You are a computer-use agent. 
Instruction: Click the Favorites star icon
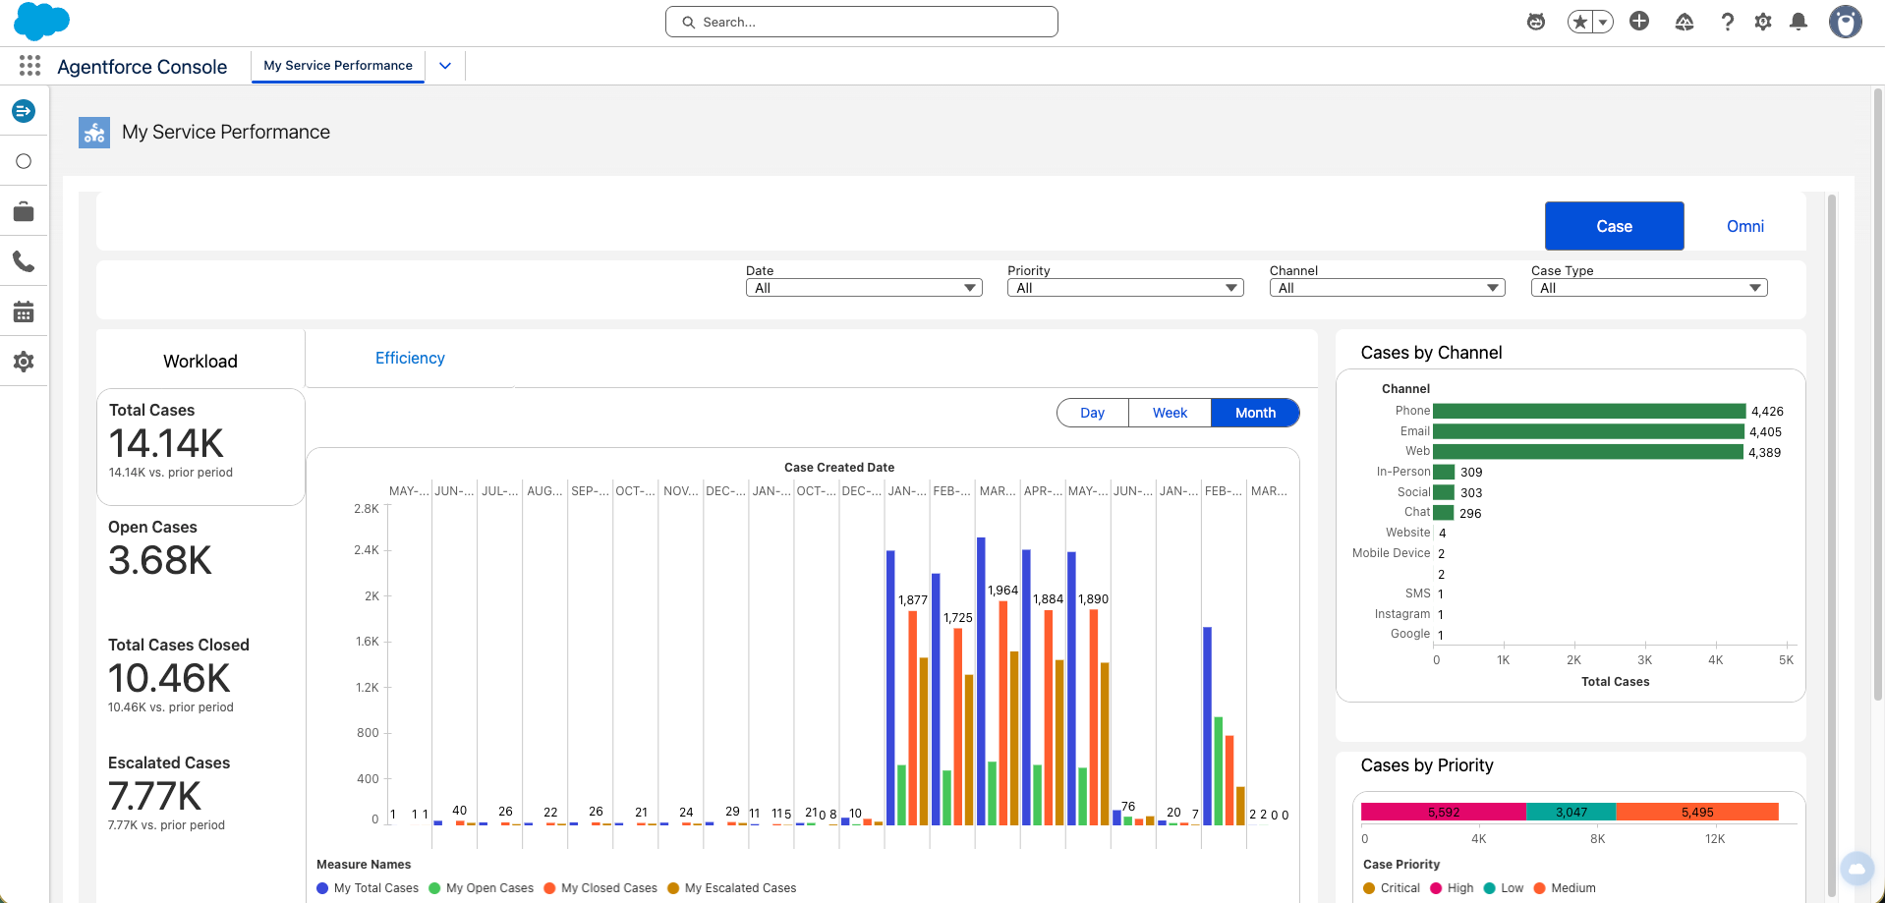coord(1579,22)
